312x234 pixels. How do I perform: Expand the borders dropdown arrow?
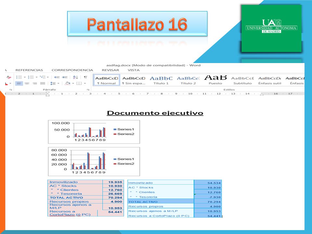[85, 84]
